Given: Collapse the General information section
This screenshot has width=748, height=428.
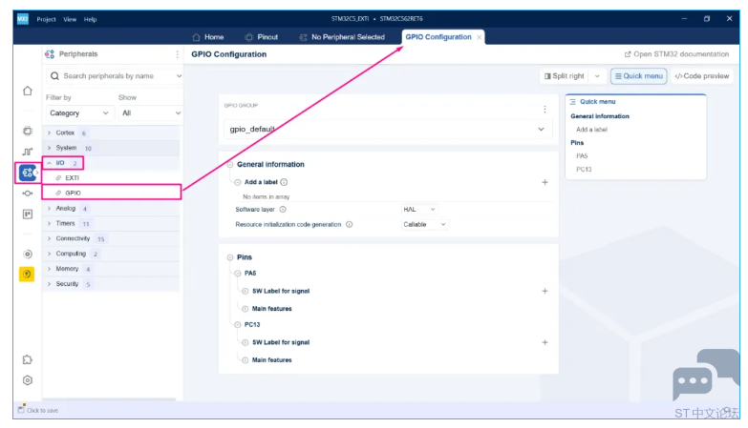Looking at the screenshot, I should pyautogui.click(x=230, y=164).
